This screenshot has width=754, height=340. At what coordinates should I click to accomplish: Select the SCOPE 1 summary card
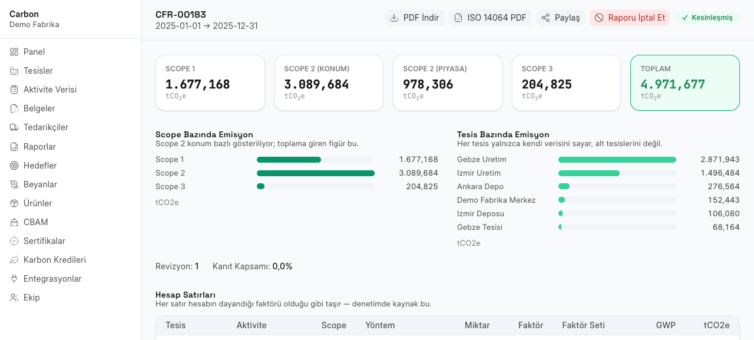point(210,83)
